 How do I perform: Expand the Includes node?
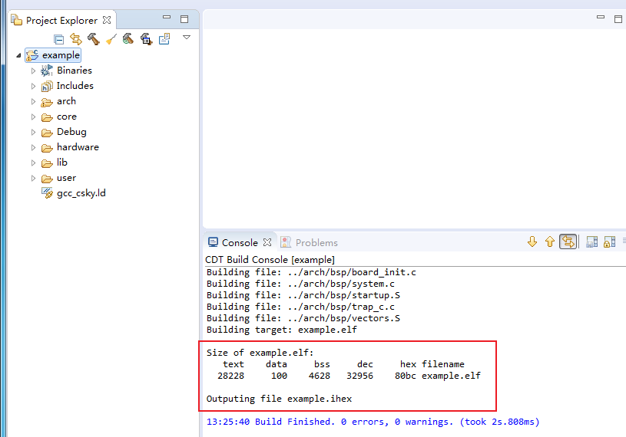[34, 86]
